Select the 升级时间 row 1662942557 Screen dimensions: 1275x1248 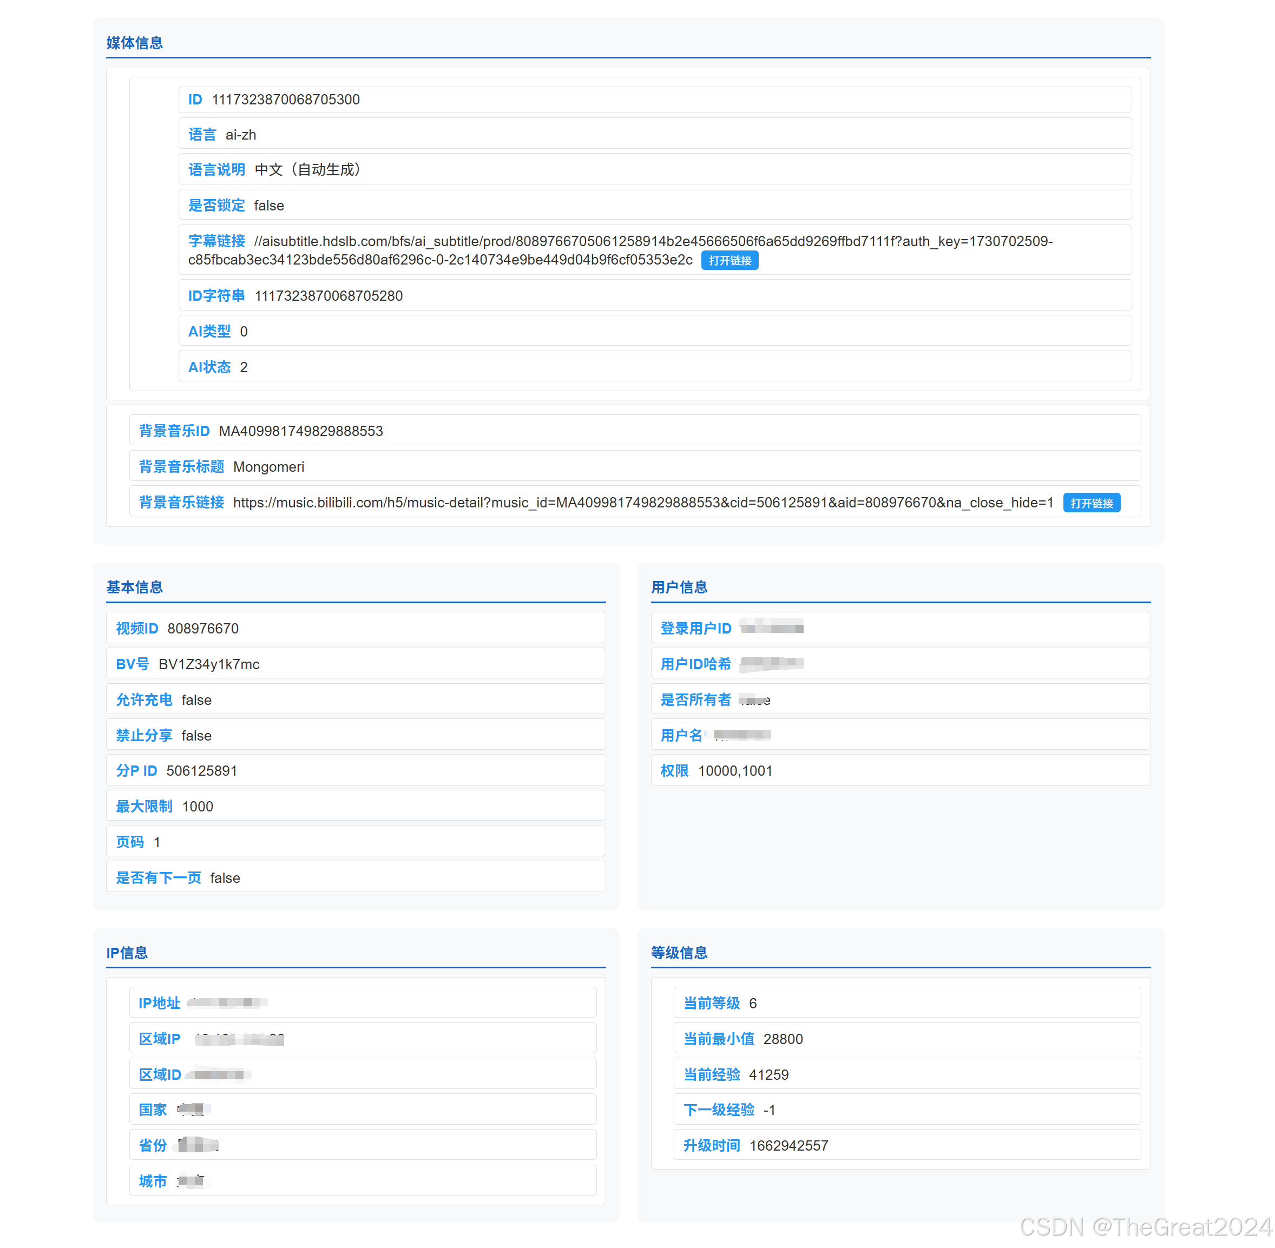click(788, 1146)
